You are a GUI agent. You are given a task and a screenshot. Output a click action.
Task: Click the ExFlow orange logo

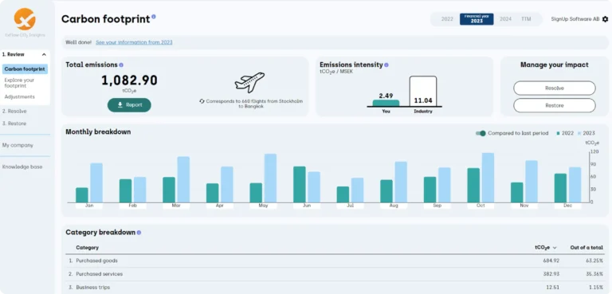[25, 19]
